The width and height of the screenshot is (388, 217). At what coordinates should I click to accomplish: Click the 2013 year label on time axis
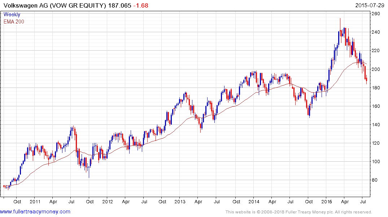click(180, 201)
